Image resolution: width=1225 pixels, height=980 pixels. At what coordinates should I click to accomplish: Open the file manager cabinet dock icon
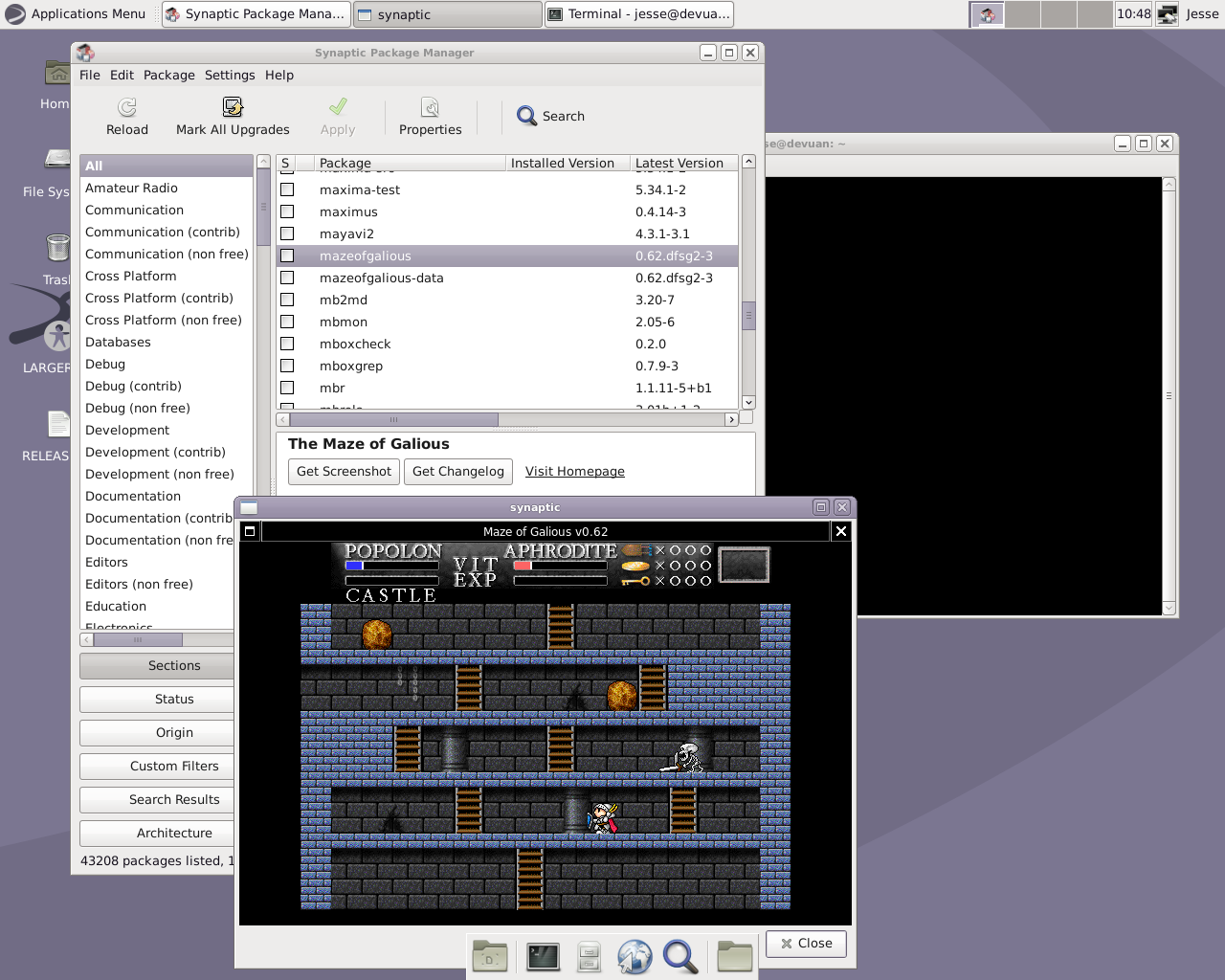coord(589,956)
